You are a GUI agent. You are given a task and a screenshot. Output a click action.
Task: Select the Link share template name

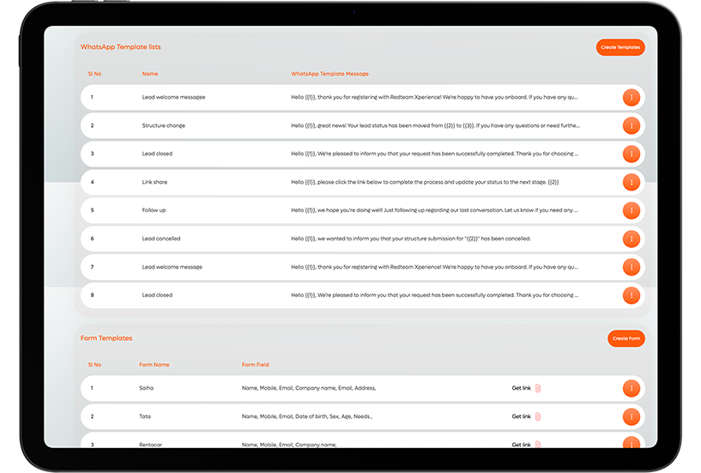tap(154, 182)
